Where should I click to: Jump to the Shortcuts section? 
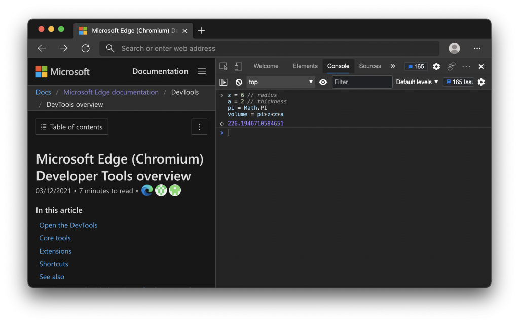(x=54, y=264)
